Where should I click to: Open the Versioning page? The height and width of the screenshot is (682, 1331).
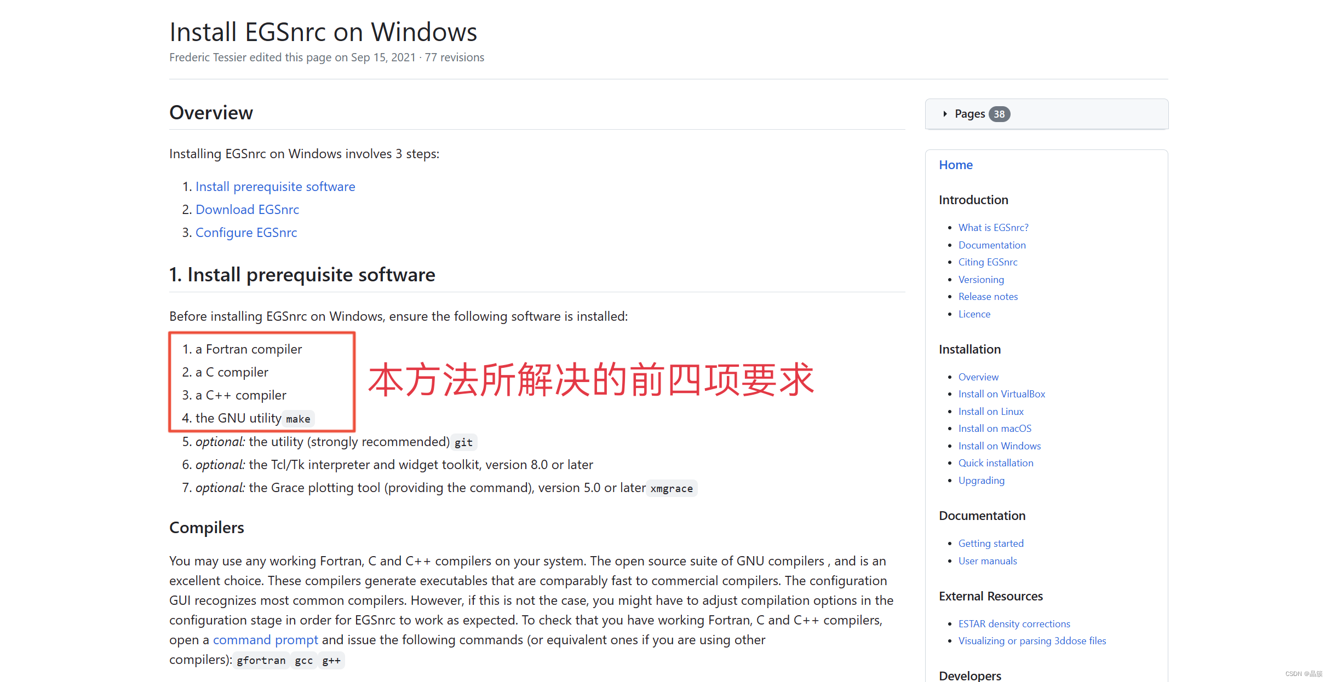(x=981, y=280)
